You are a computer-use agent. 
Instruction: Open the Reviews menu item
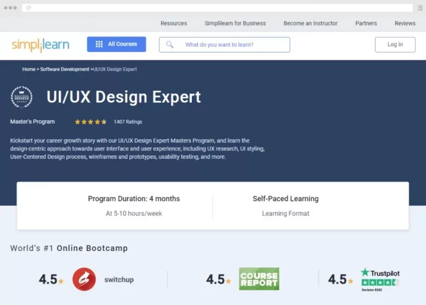pos(405,23)
